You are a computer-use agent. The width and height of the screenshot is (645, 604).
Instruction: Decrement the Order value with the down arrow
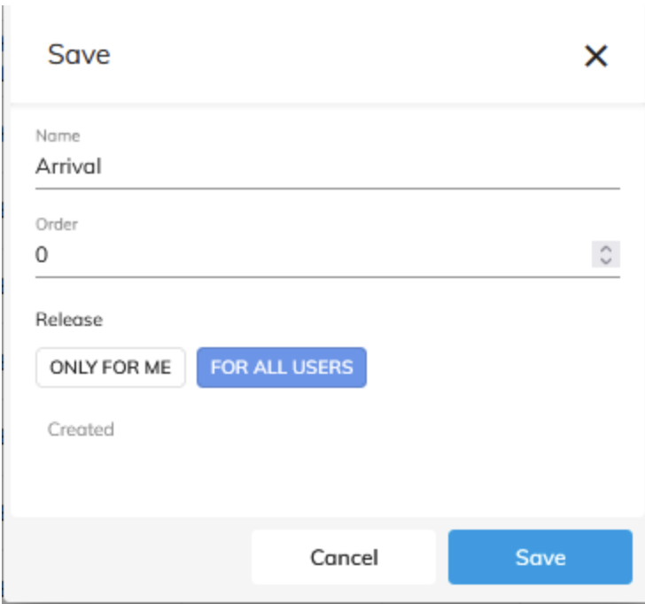pyautogui.click(x=606, y=260)
